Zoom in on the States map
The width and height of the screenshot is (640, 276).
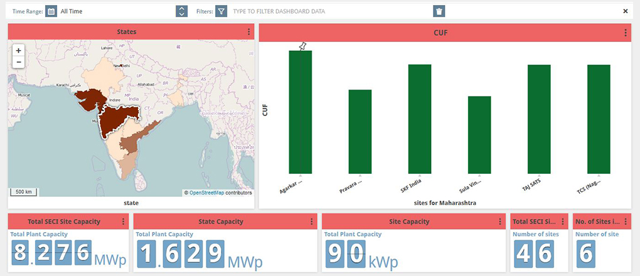tap(18, 50)
